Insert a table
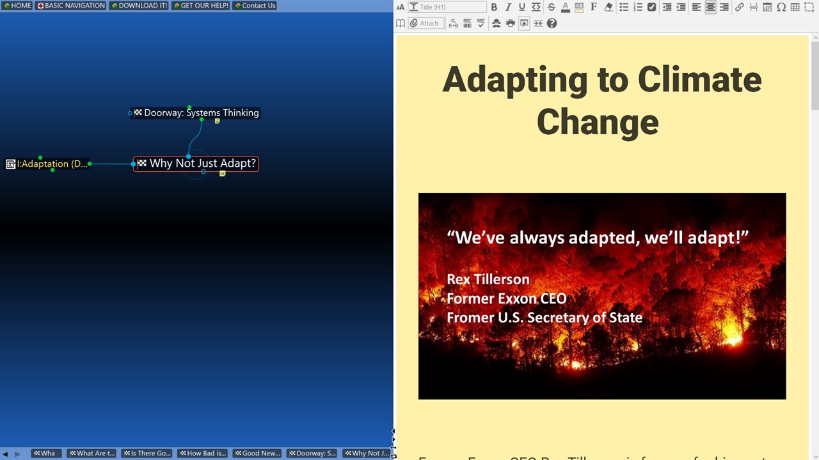This screenshot has height=460, width=819. (x=795, y=7)
